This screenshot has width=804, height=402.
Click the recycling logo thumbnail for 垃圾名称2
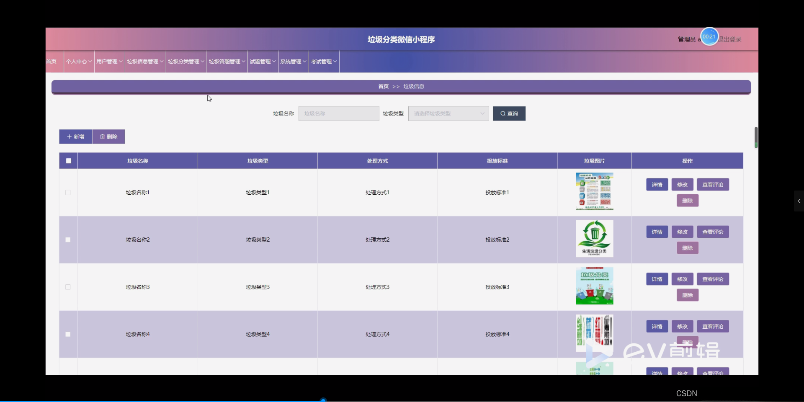(595, 239)
